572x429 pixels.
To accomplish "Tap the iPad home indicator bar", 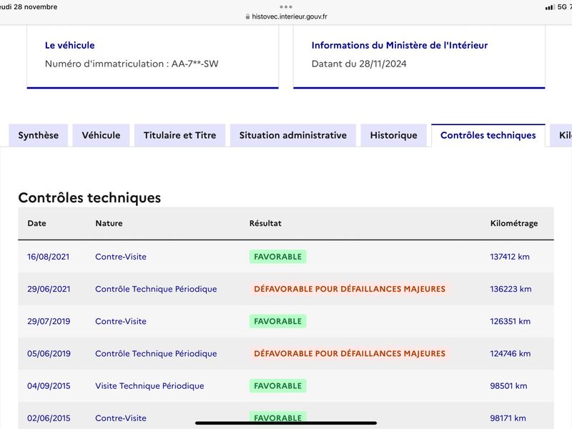I will coord(286,423).
